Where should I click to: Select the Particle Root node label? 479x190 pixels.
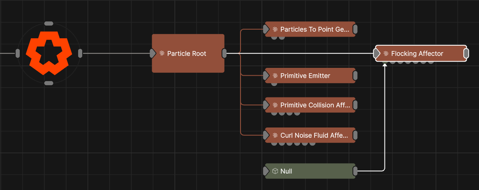pos(187,53)
